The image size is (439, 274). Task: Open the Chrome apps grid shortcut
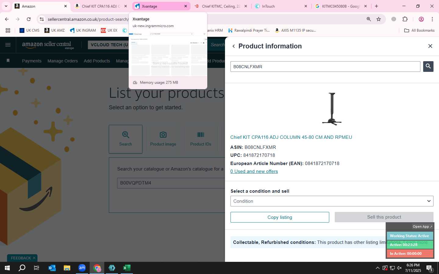click(8, 30)
